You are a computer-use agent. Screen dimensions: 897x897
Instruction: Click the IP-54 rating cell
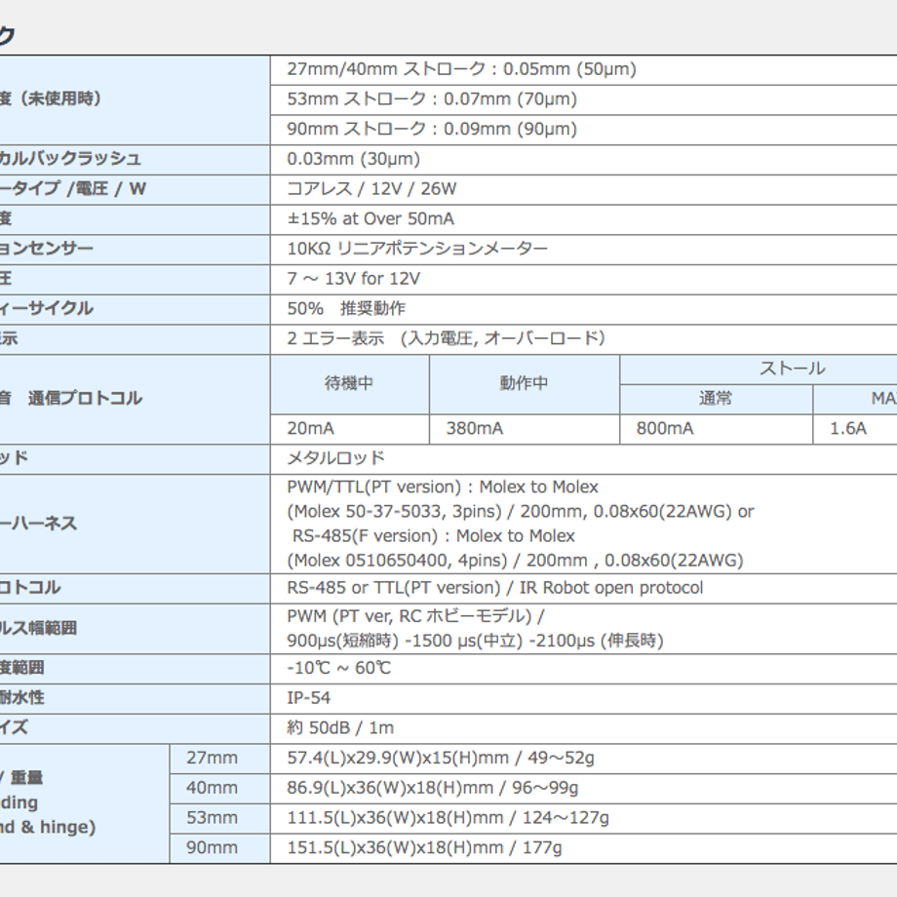(583, 698)
